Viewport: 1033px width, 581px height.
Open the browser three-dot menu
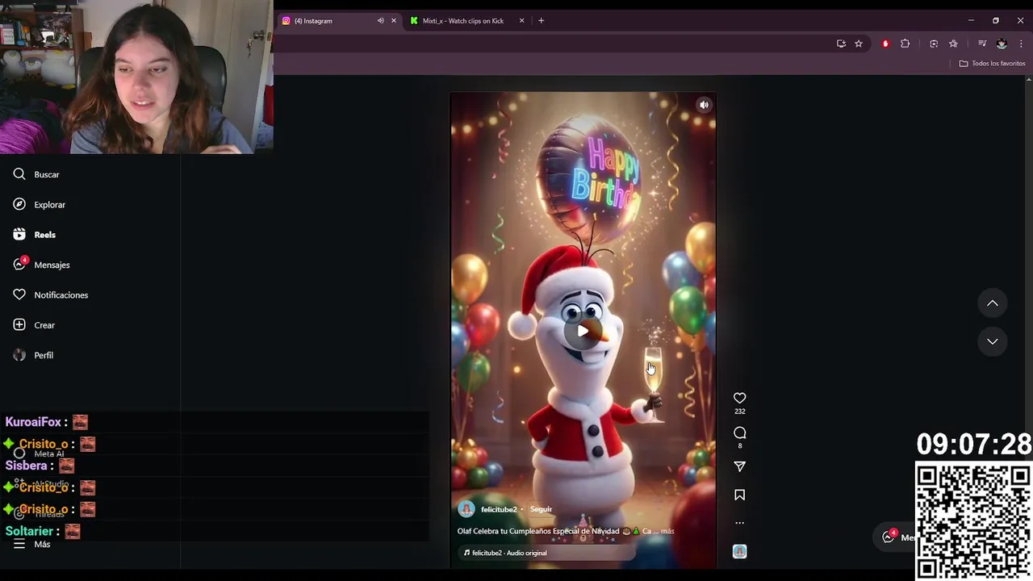click(1021, 44)
